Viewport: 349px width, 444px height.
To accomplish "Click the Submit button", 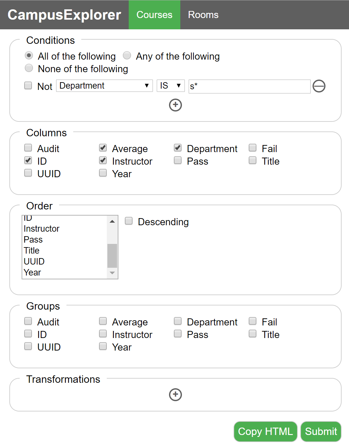I will point(321,431).
